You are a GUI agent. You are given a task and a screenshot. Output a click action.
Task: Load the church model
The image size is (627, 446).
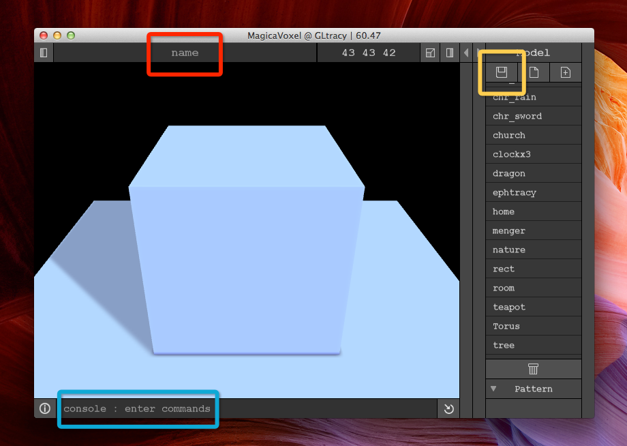pos(534,135)
